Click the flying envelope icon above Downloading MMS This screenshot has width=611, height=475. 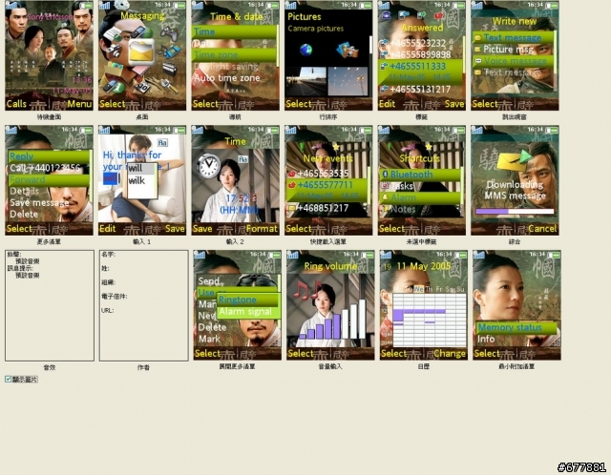514,160
